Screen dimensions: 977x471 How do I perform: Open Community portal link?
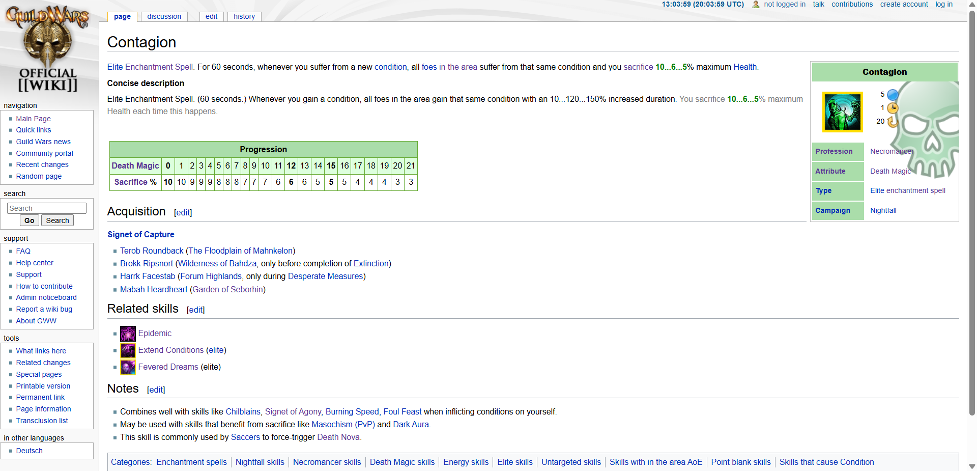pyautogui.click(x=44, y=153)
